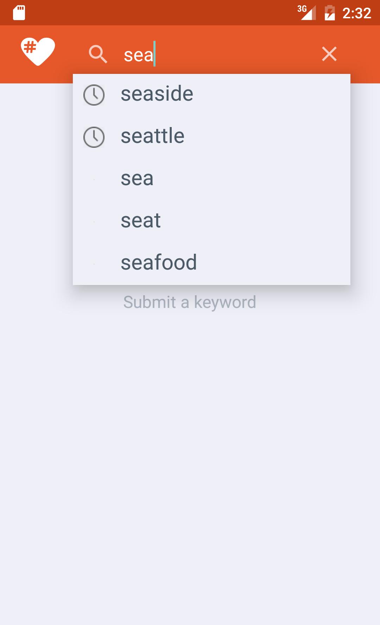Tap the SD card status icon

(19, 13)
